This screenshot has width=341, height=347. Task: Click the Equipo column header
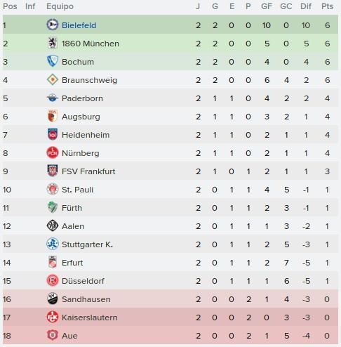(60, 6)
